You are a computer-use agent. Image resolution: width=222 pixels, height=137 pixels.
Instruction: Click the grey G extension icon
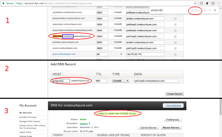point(213,3)
